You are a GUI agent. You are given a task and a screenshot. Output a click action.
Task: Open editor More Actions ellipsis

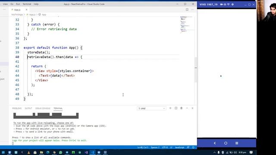(192, 9)
